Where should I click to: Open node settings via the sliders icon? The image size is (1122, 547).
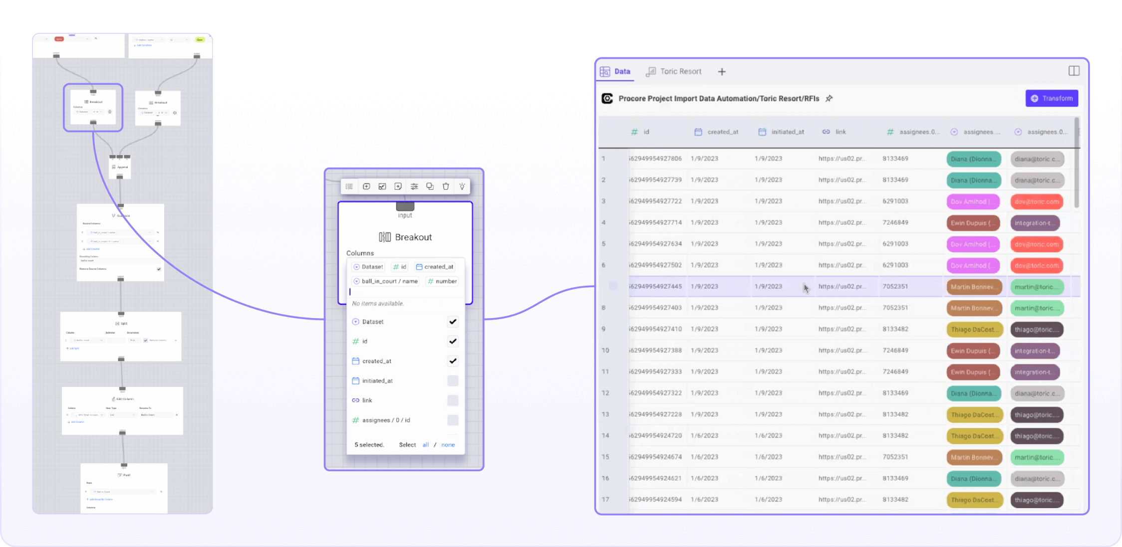(414, 186)
